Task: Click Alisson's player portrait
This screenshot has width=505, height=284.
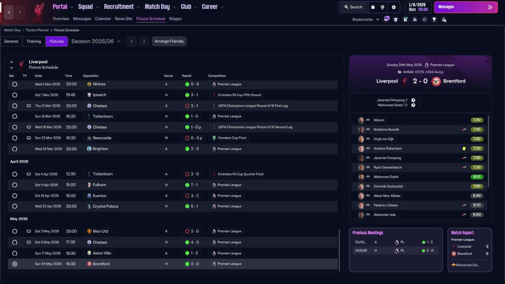Action: click(361, 120)
